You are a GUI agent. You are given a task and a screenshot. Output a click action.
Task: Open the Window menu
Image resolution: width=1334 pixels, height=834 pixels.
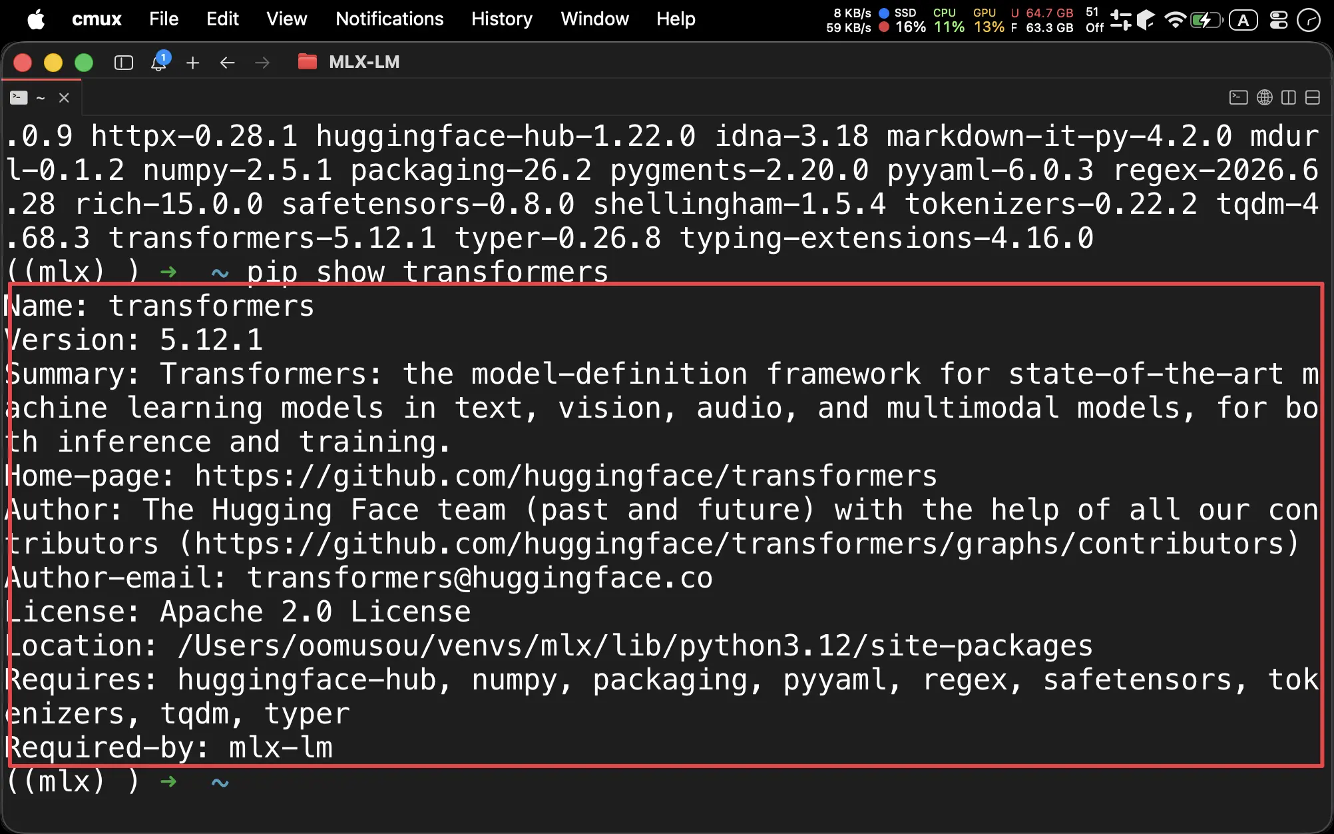click(594, 19)
